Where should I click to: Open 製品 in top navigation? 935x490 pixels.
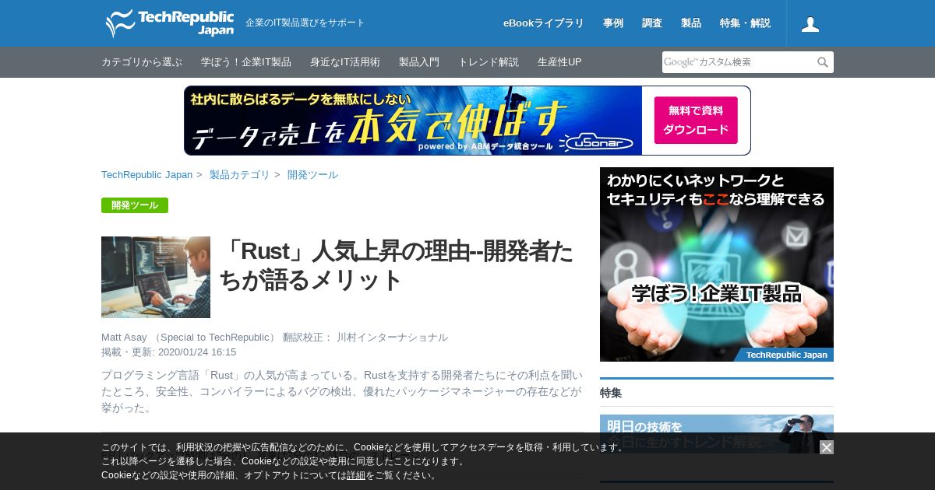point(691,23)
